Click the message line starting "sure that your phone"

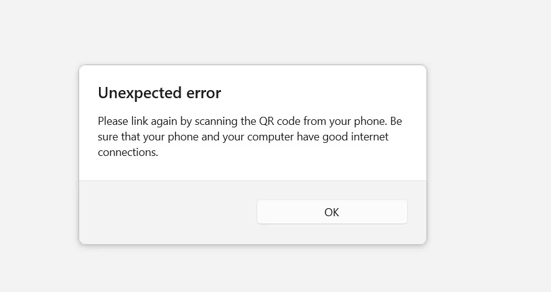243,136
